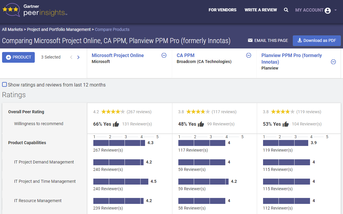Click the 131 Reviewer(s) text

(x=137, y=124)
